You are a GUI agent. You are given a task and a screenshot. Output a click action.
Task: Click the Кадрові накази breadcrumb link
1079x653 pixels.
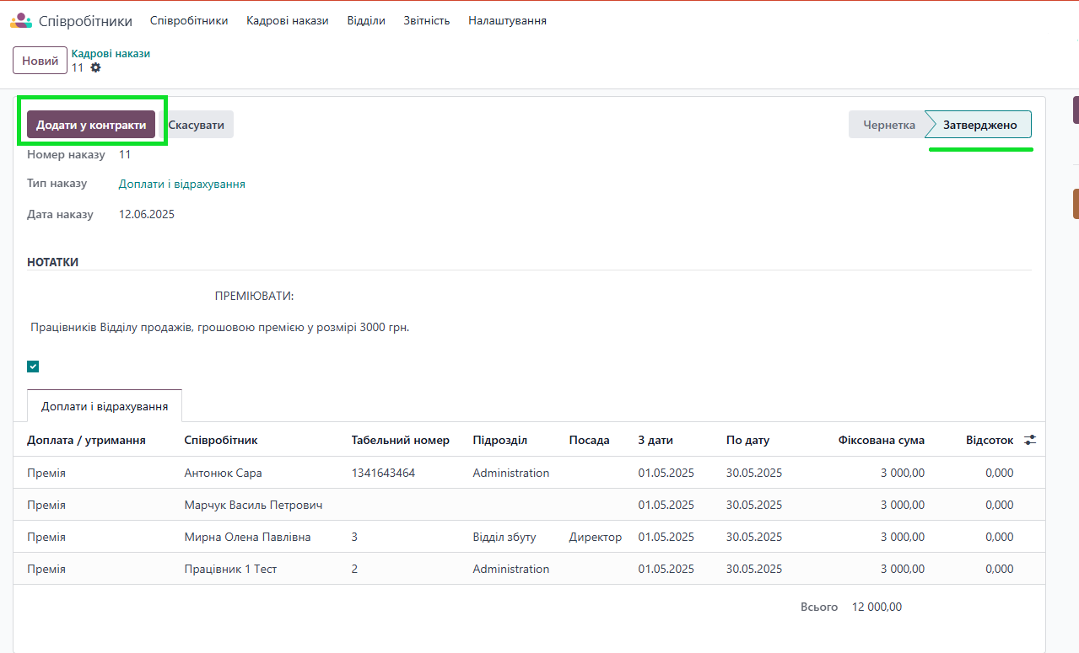[111, 53]
